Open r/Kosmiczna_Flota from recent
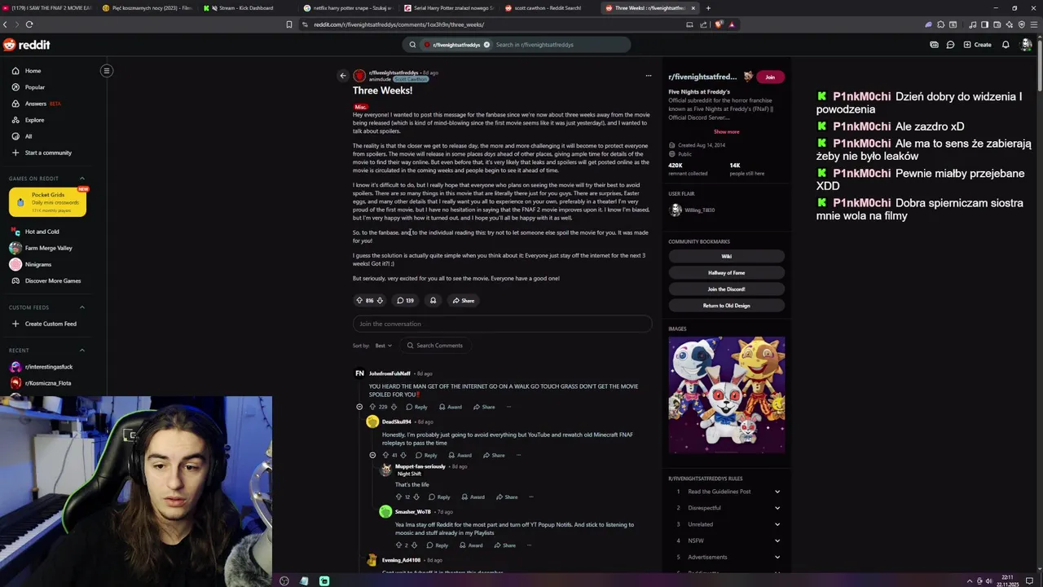1043x587 pixels. tap(47, 383)
